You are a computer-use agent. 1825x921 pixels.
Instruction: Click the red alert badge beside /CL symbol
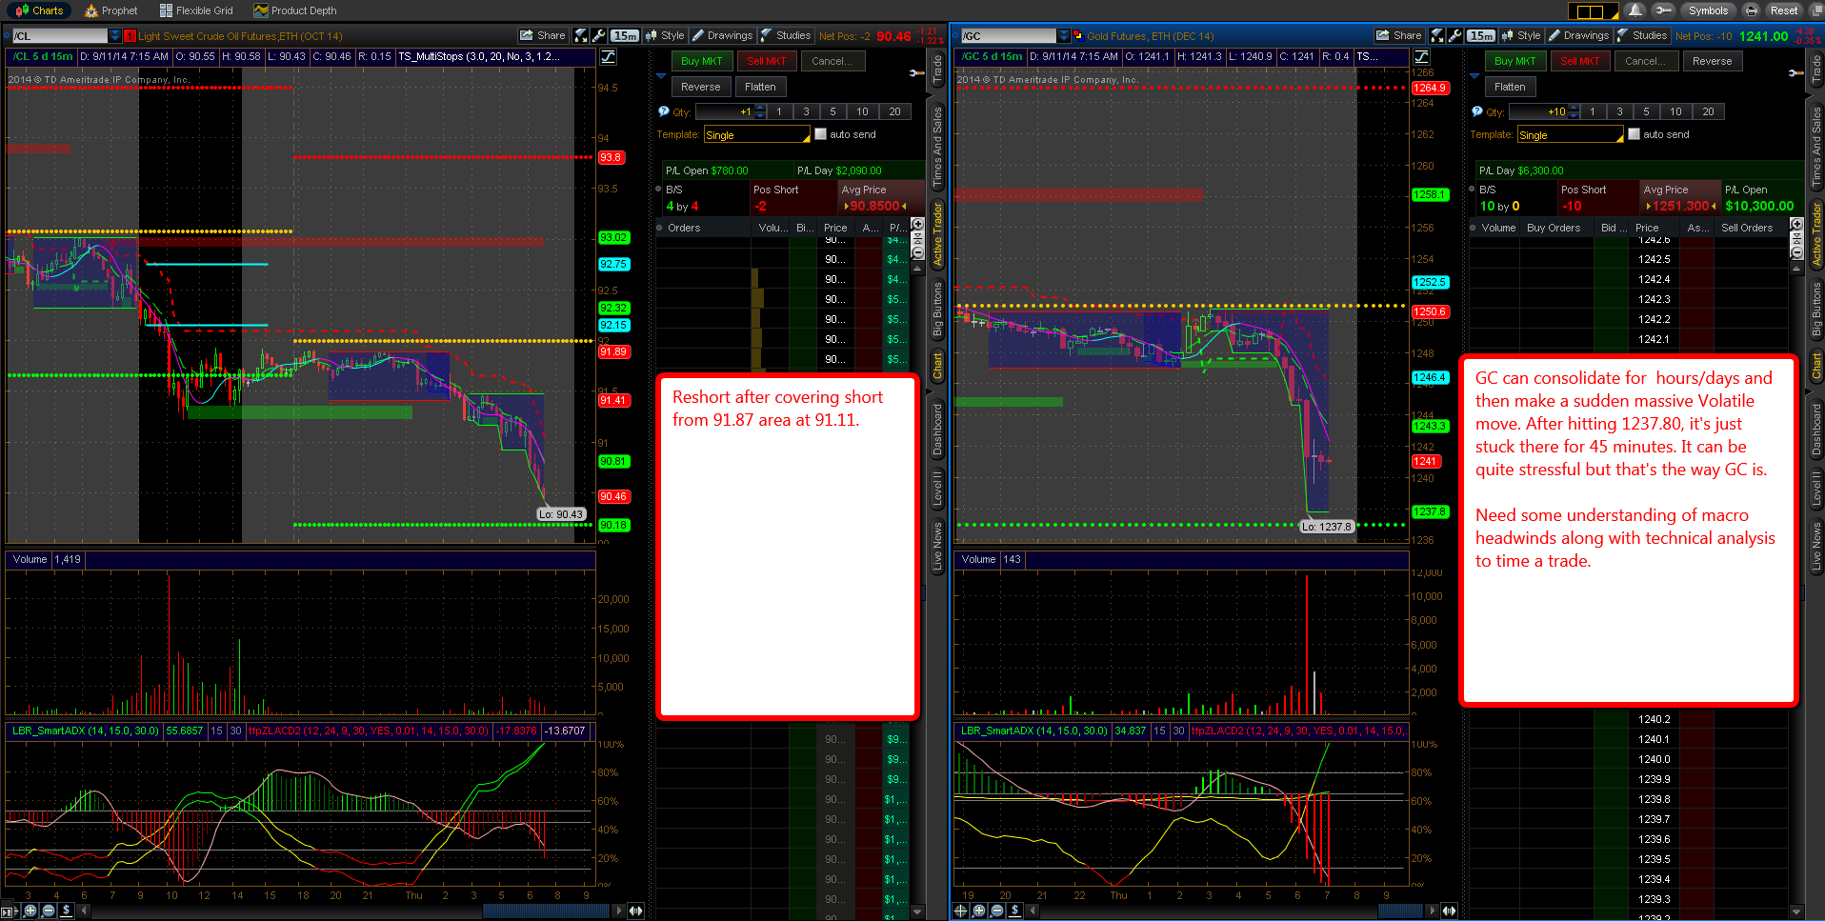point(130,36)
